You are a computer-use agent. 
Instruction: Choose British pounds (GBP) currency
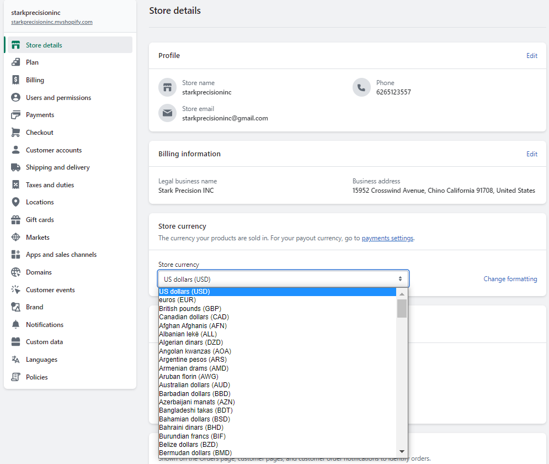point(278,308)
